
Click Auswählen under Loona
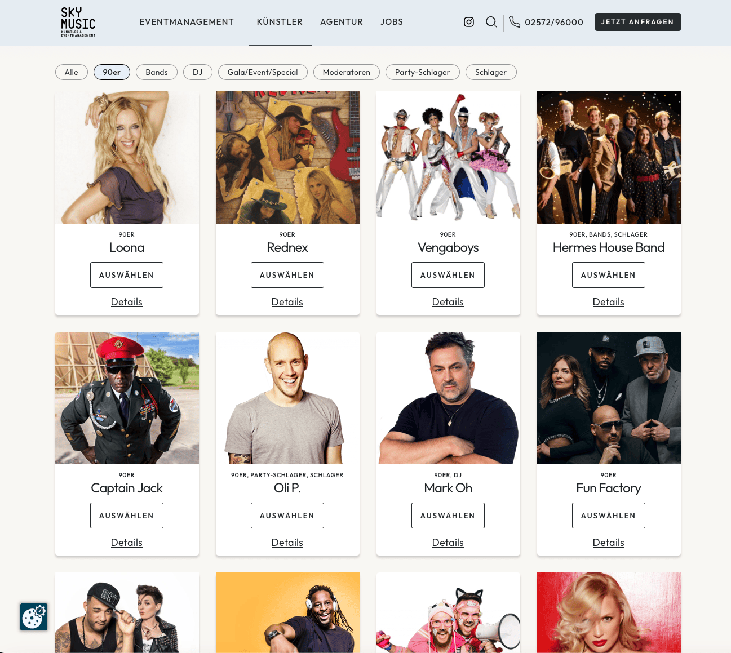click(x=127, y=275)
